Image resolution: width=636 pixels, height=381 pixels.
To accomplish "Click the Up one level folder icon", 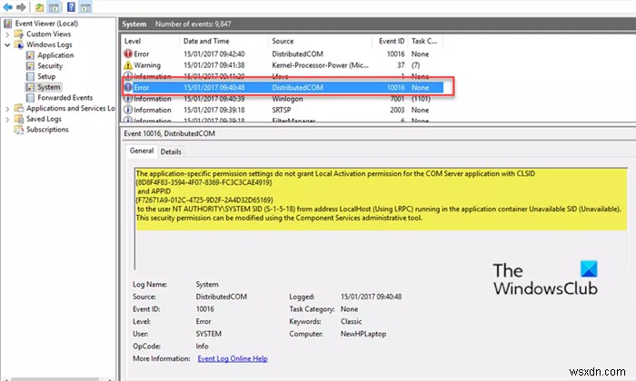I will [x=39, y=7].
